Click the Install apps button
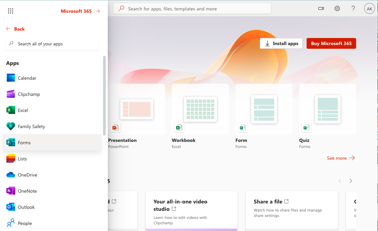 [281, 44]
